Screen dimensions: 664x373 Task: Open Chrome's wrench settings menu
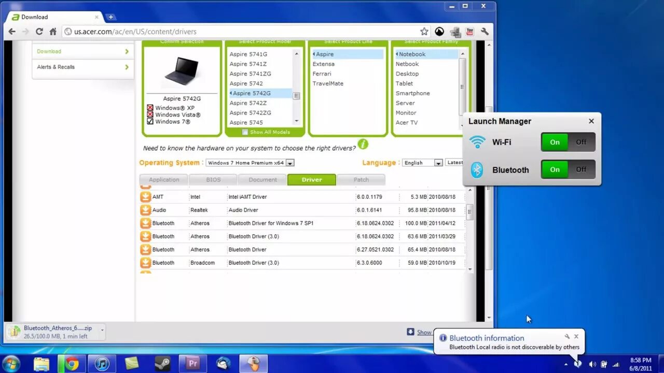pyautogui.click(x=485, y=32)
